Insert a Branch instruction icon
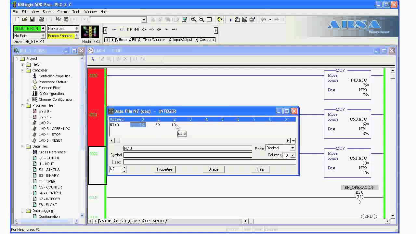 click(122, 29)
